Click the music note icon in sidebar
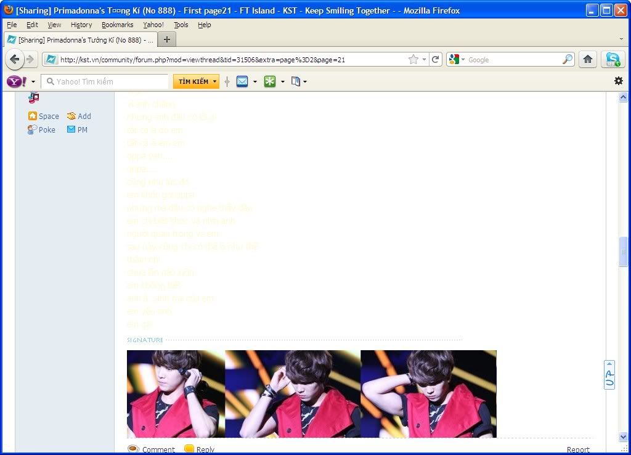This screenshot has width=631, height=455. pos(34,97)
